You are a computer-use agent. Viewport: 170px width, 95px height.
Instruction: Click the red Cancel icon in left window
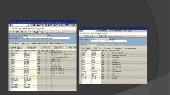point(42,25)
